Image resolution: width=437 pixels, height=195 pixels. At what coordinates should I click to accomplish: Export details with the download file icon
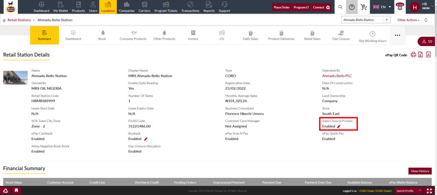coord(420,54)
